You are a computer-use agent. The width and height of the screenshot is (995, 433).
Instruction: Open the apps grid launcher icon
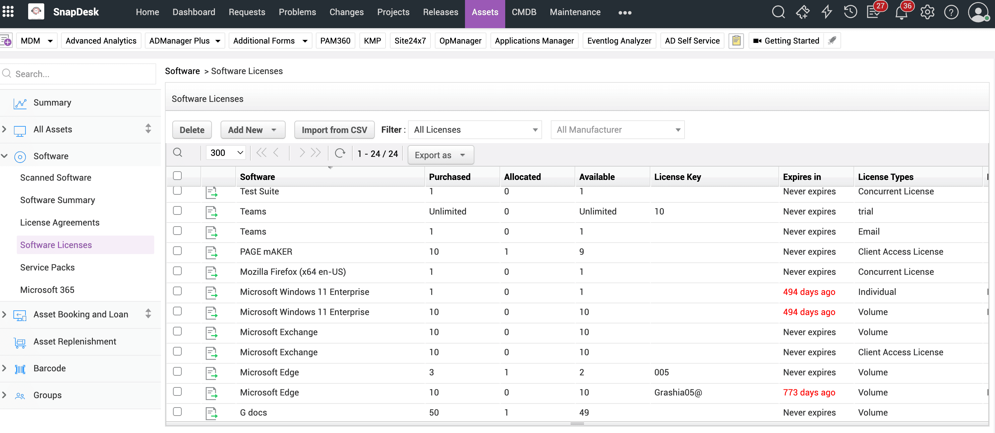(x=8, y=12)
